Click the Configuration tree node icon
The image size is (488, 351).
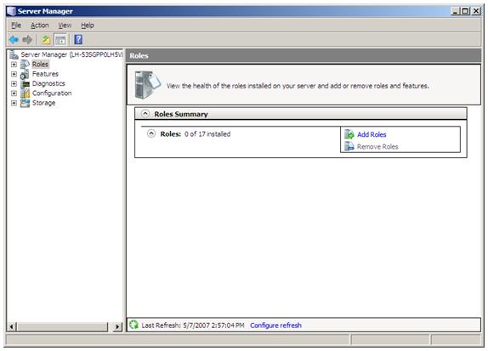click(x=25, y=93)
